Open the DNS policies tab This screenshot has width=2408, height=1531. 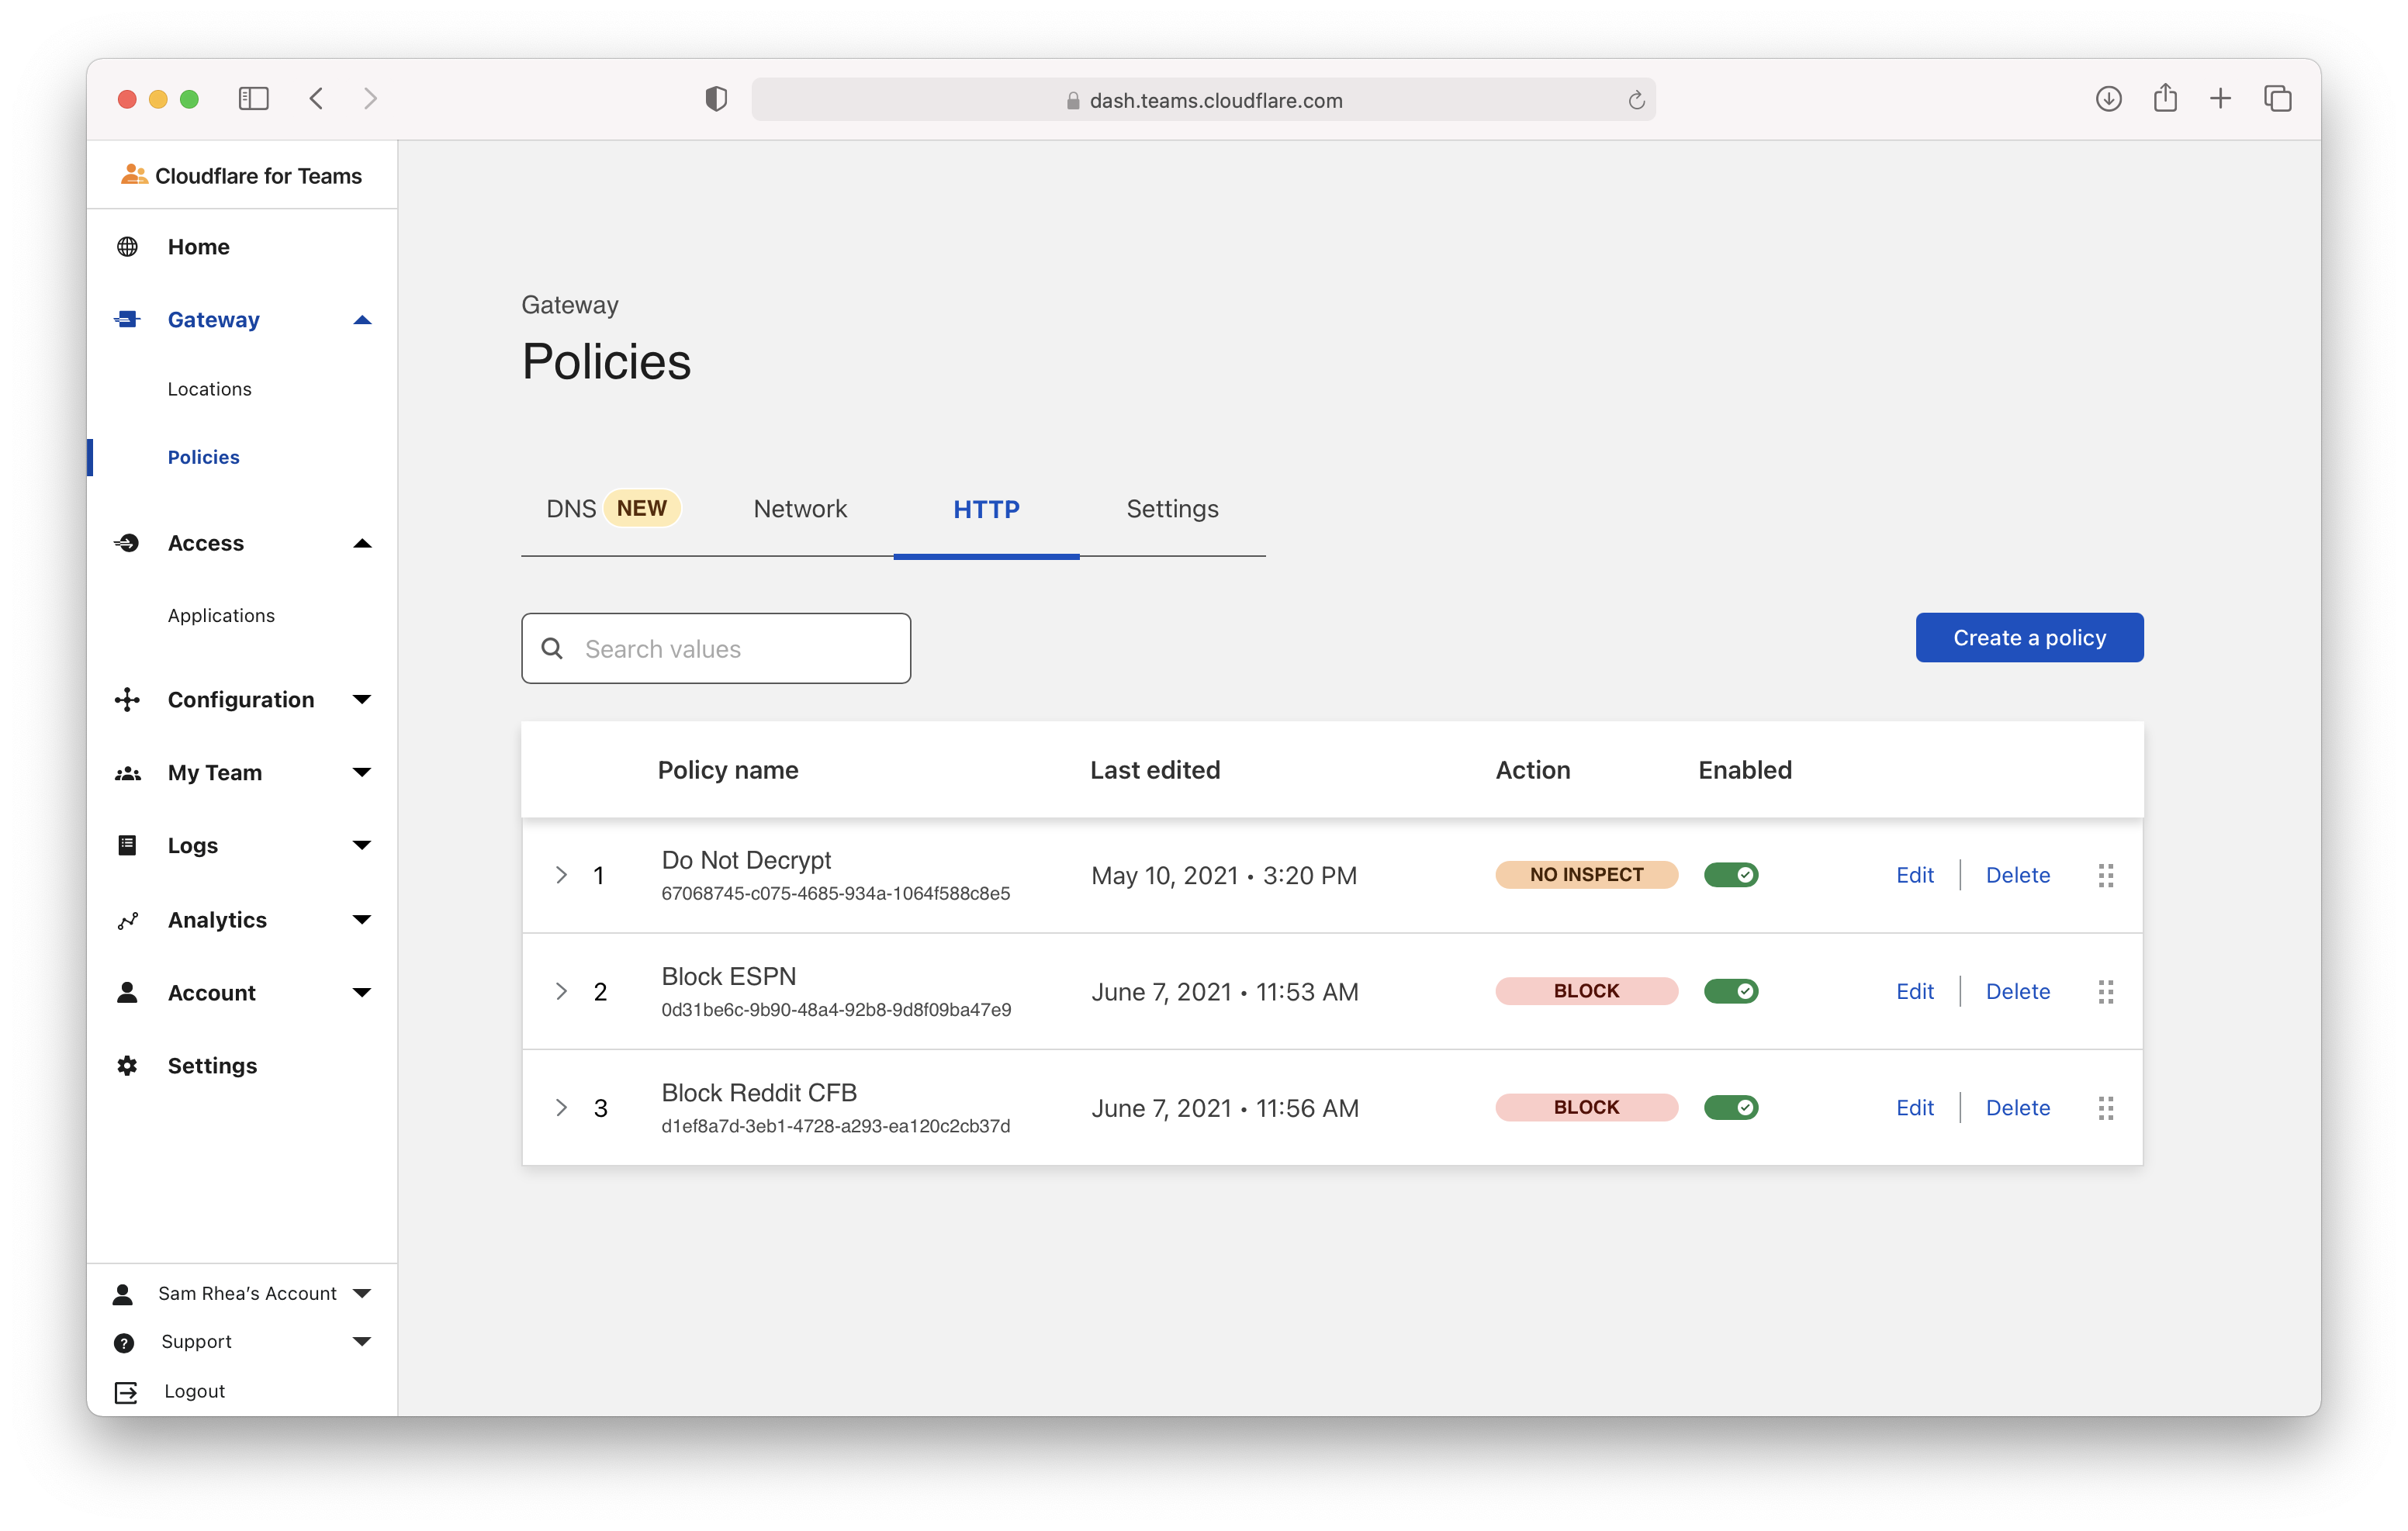tap(572, 509)
